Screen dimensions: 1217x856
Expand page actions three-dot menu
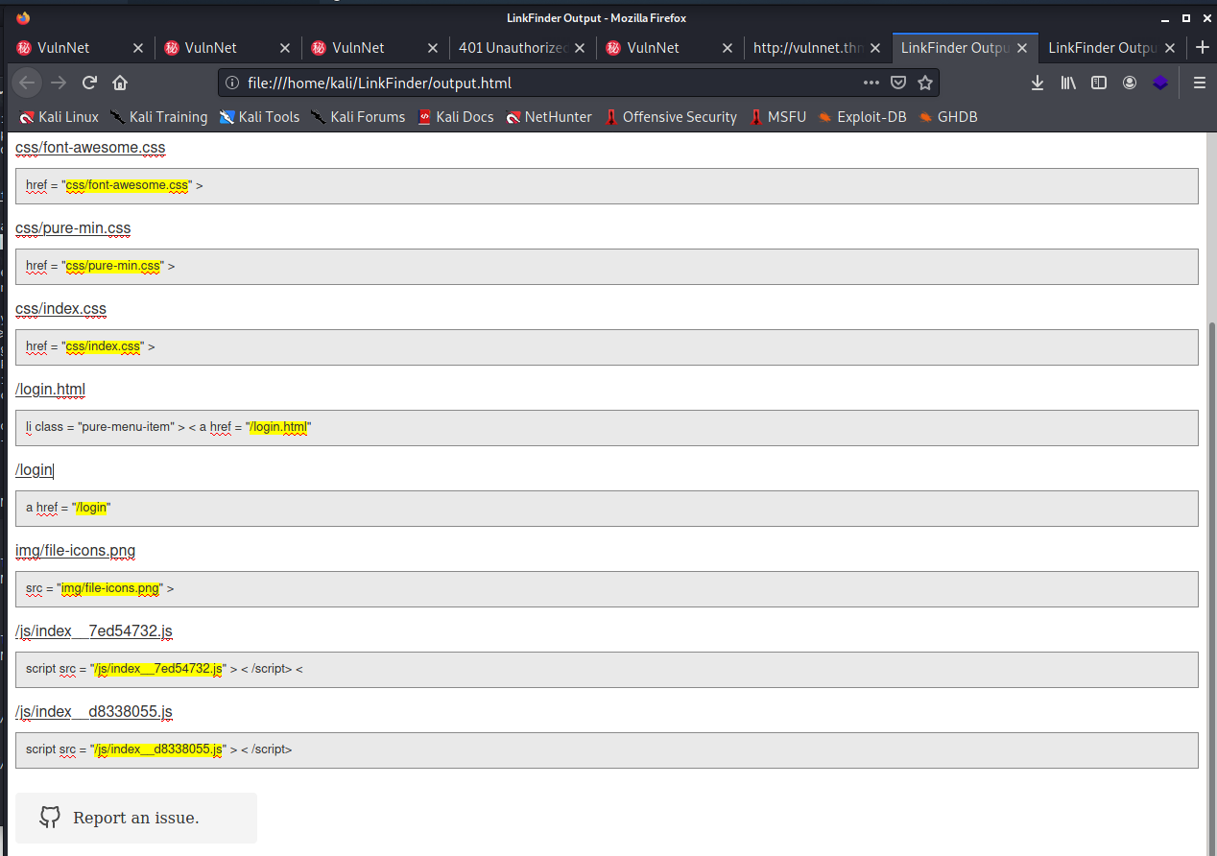point(871,83)
